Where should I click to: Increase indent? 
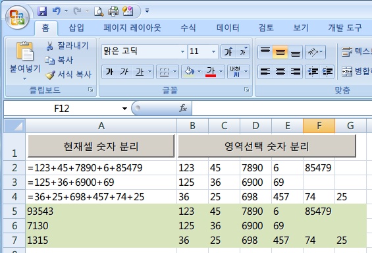tap(327, 72)
